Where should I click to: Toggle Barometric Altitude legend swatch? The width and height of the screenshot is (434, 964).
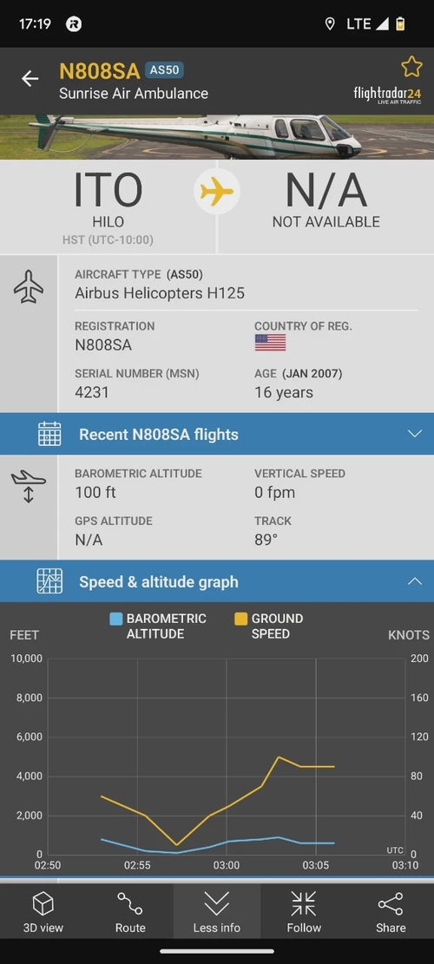(115, 619)
